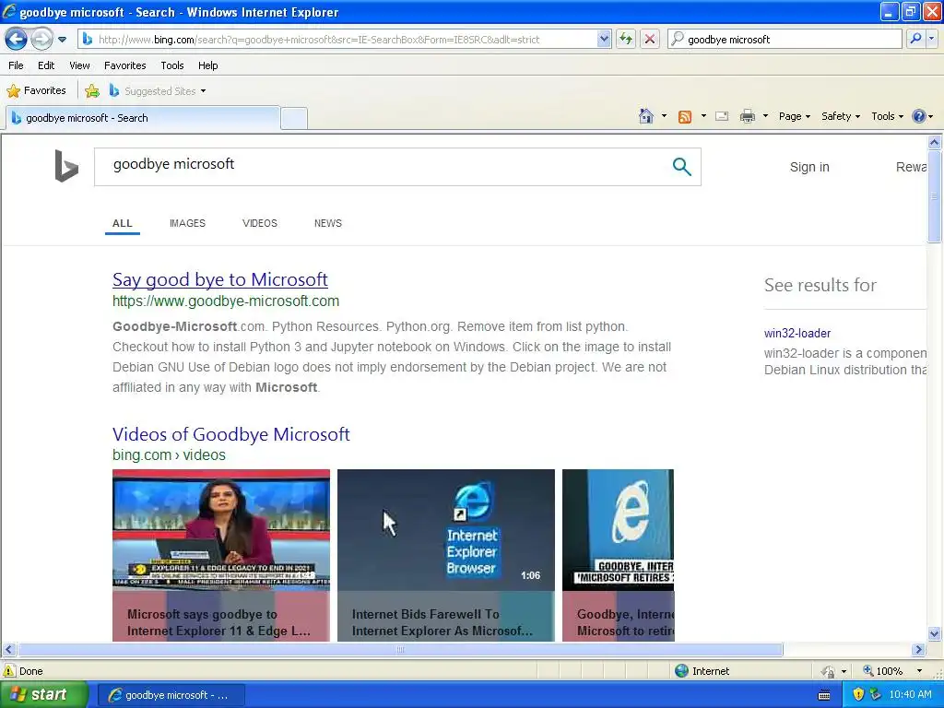Open the File menu
944x708 pixels.
pyautogui.click(x=17, y=65)
